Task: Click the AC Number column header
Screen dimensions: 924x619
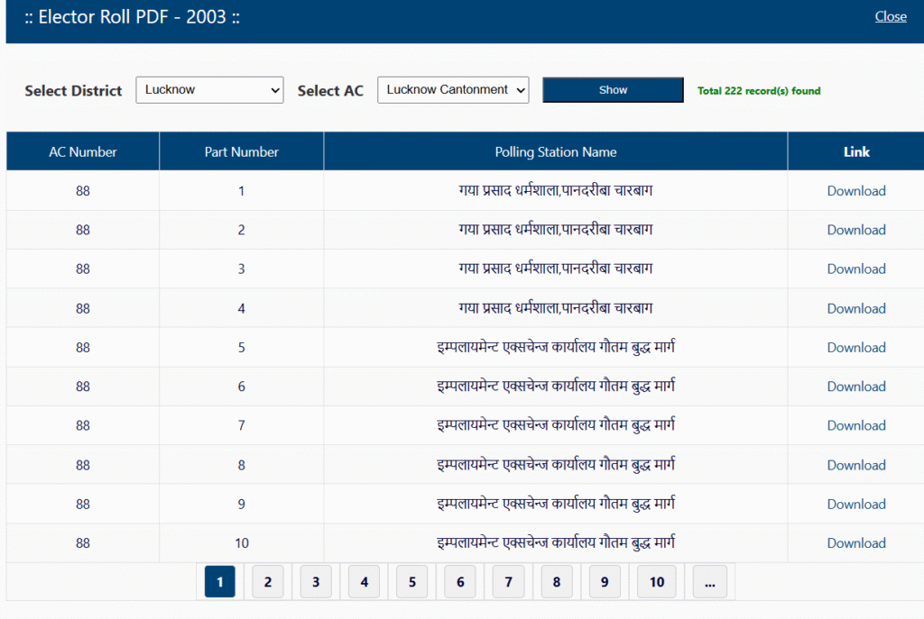Action: click(83, 152)
